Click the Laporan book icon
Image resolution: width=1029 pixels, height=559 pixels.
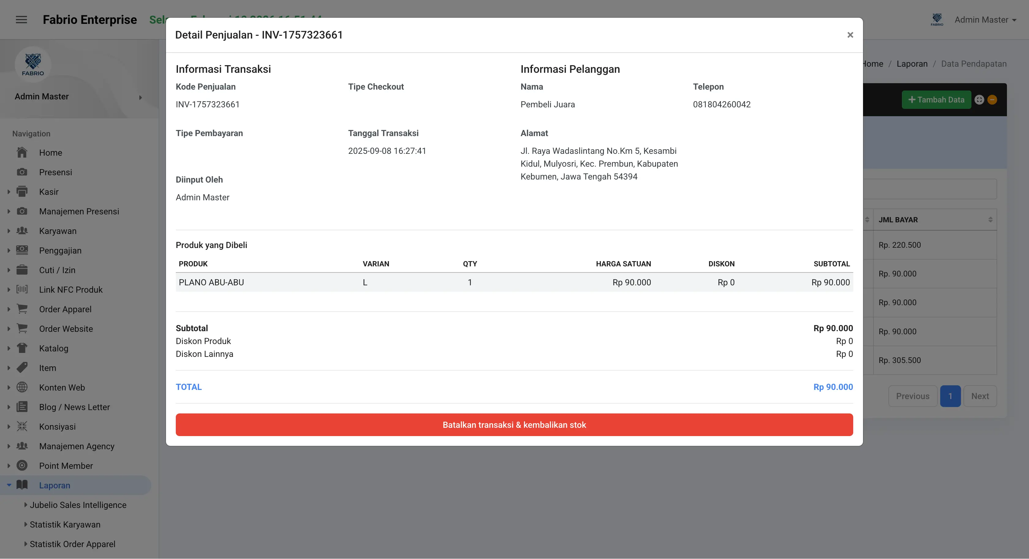[x=22, y=485]
